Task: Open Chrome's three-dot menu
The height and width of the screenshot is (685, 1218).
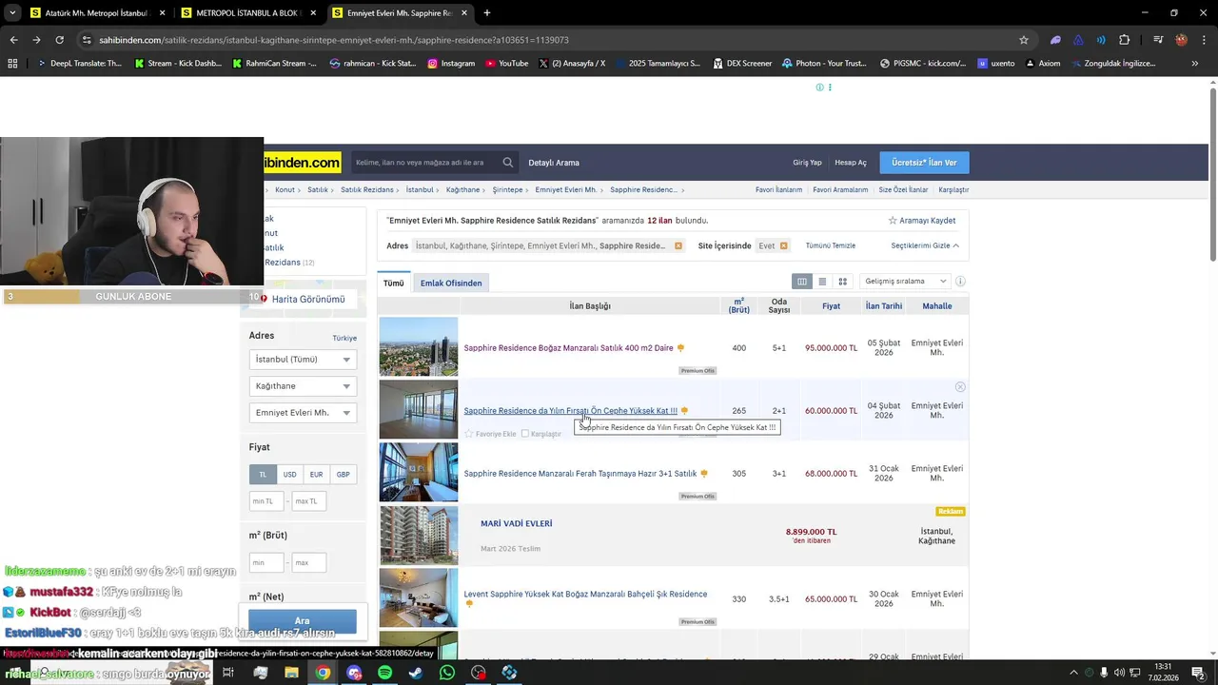Action: (1203, 40)
